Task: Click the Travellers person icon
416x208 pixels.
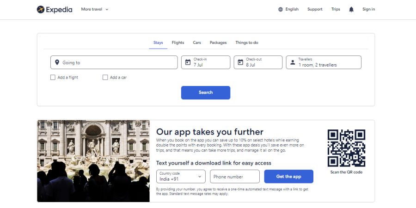Action: [292, 62]
